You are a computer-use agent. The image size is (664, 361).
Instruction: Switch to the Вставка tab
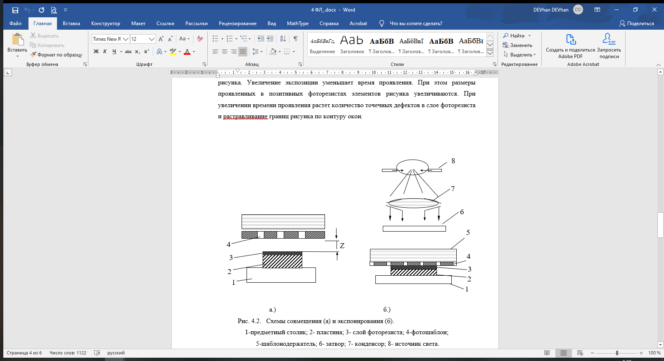coord(71,23)
